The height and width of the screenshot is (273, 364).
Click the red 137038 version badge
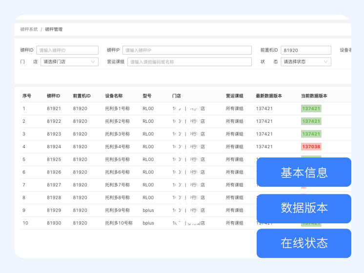[311, 147]
